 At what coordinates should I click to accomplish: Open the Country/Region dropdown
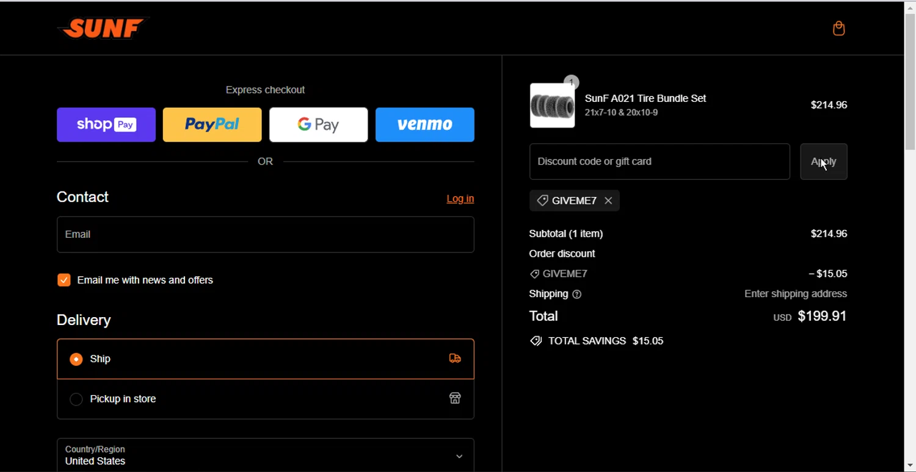[266, 455]
